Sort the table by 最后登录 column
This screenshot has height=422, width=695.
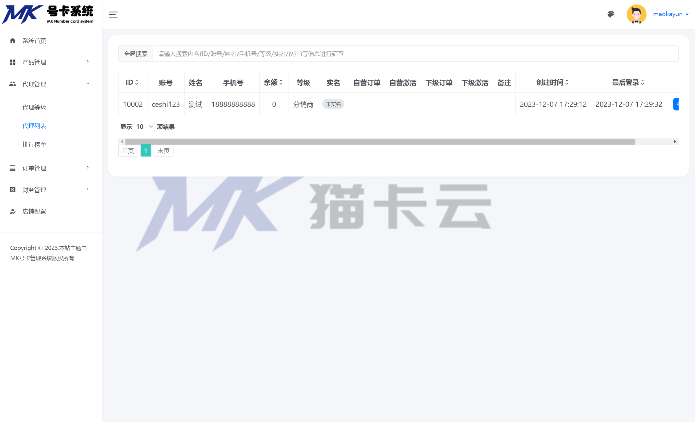628,82
